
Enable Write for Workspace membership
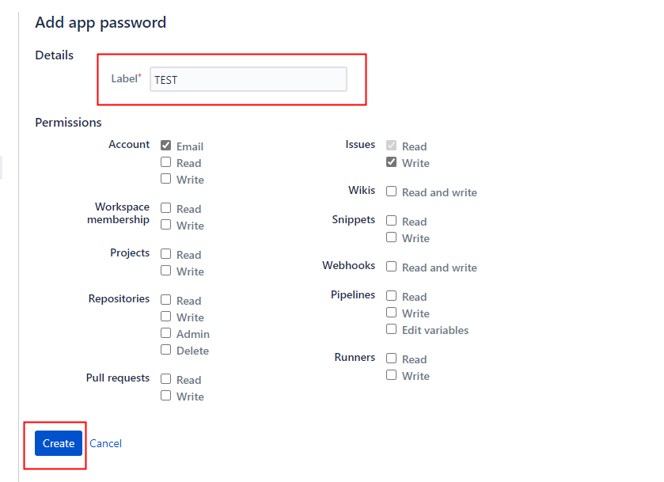165,225
